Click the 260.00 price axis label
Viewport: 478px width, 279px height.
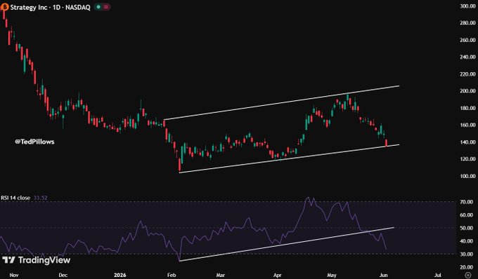(467, 40)
